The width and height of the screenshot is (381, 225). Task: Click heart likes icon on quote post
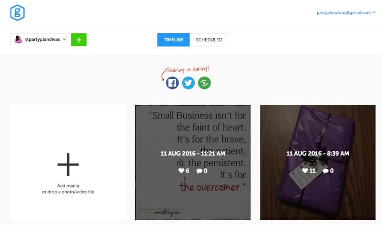(181, 171)
